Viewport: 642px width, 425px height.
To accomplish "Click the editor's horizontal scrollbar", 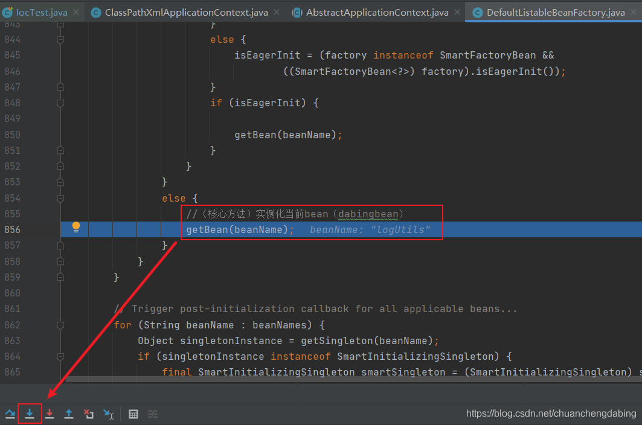I will point(354,380).
